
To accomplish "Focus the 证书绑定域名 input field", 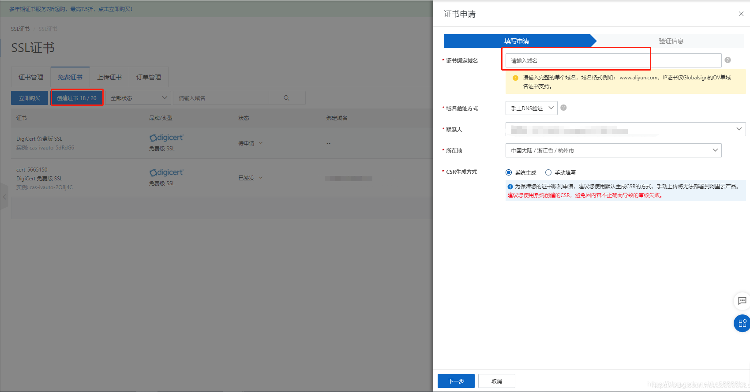I will click(x=613, y=60).
